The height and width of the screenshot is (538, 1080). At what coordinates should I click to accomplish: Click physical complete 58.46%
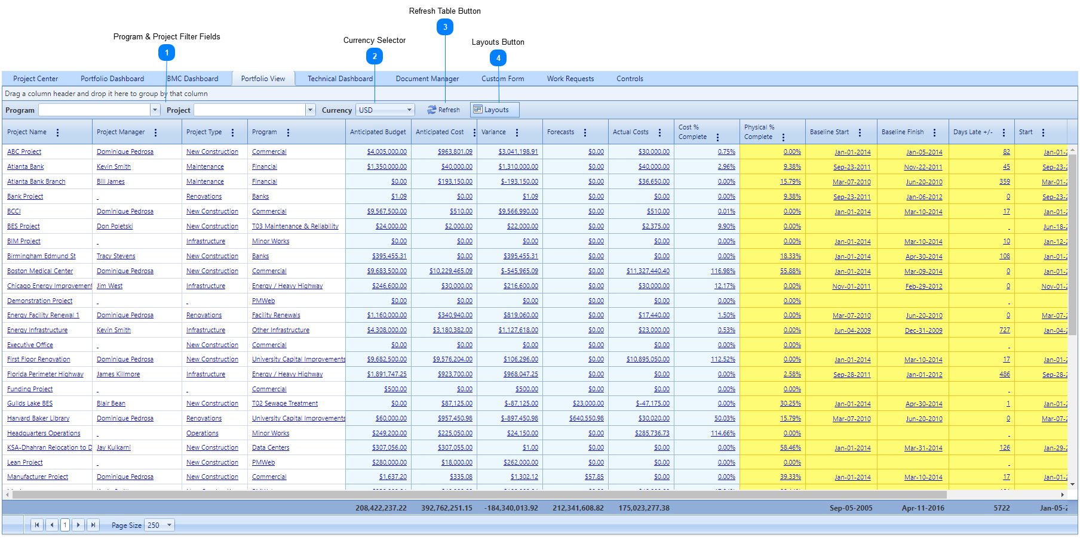click(791, 447)
